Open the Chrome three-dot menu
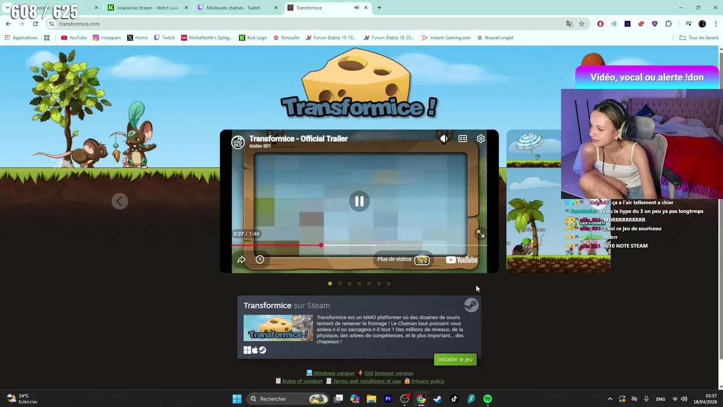 click(716, 24)
